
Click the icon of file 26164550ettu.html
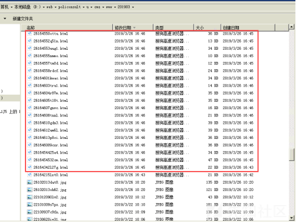point(30,33)
